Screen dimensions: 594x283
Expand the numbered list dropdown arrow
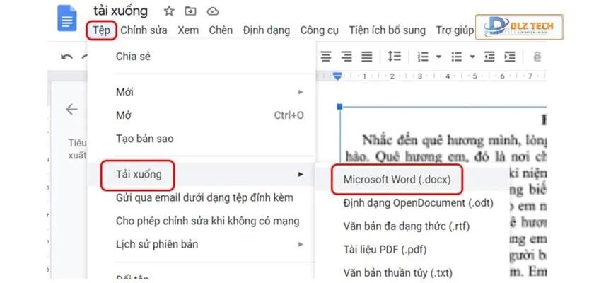pyautogui.click(x=438, y=57)
